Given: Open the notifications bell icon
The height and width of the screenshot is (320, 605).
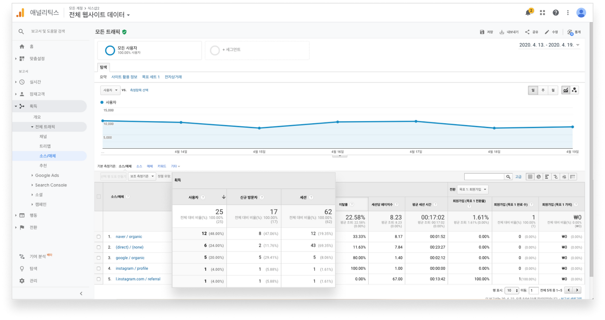Looking at the screenshot, I should pyautogui.click(x=528, y=13).
